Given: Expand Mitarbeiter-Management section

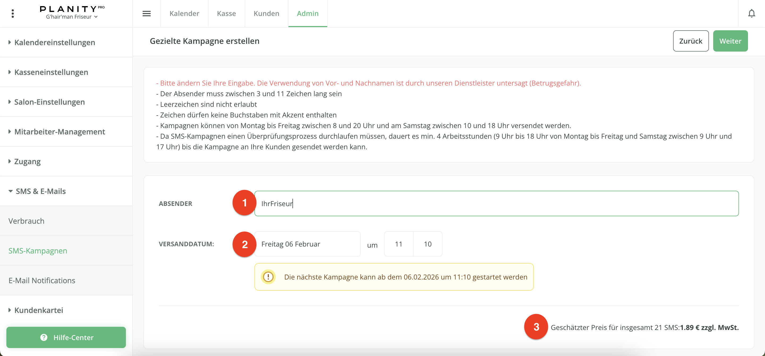Looking at the screenshot, I should 59,132.
